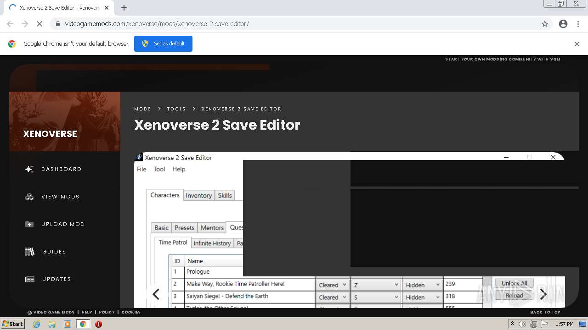
Task: Advance gallery with the right arrow
Action: (543, 294)
